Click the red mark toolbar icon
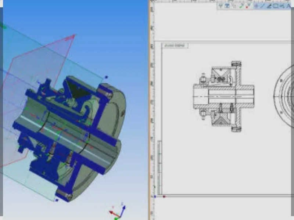294x220 pixels. (248, 6)
